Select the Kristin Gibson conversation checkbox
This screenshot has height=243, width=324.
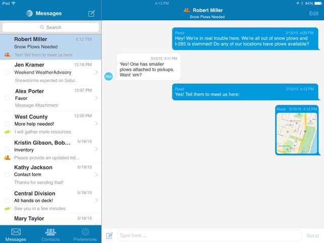point(7,149)
